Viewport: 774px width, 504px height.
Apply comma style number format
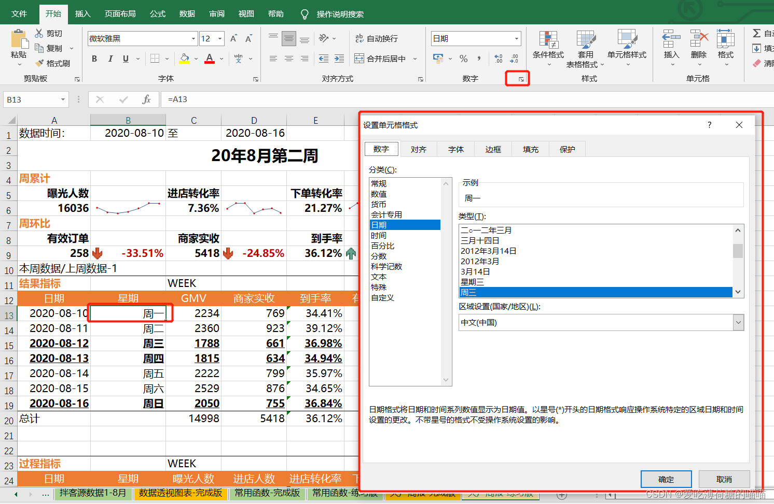point(479,59)
